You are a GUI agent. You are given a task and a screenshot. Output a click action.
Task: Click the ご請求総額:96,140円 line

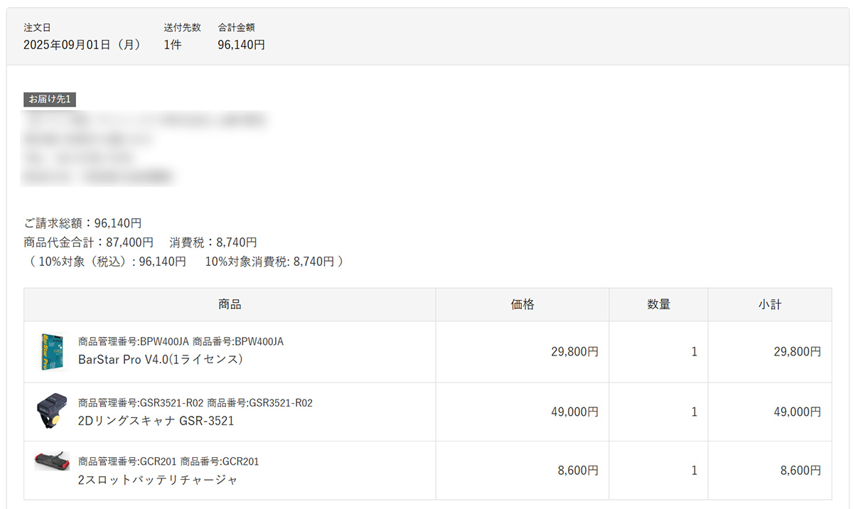click(x=82, y=223)
